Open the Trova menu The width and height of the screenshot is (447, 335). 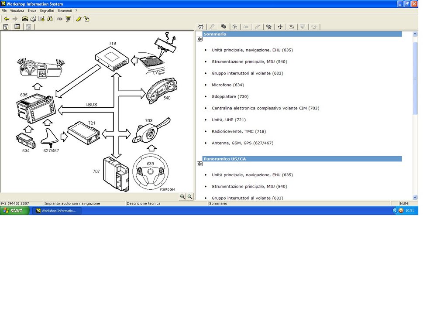point(32,10)
